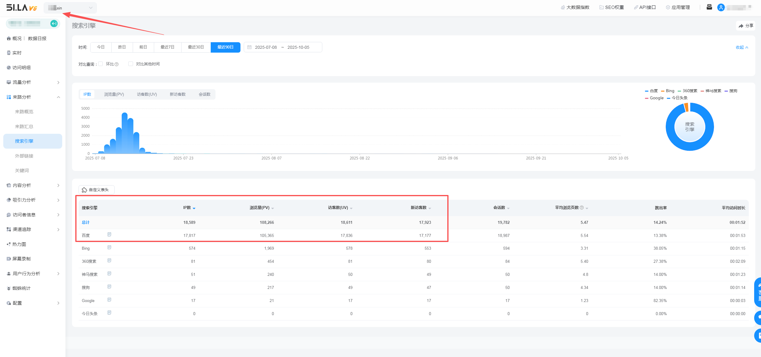This screenshot has height=357, width=761.
Task: Click the detail icon next to Google row
Action: [x=109, y=300]
